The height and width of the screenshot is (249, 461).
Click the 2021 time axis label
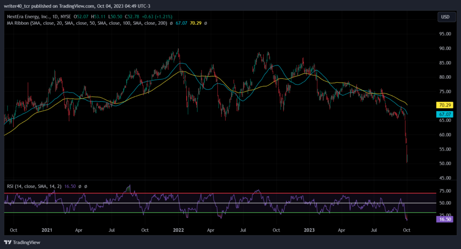(47, 230)
